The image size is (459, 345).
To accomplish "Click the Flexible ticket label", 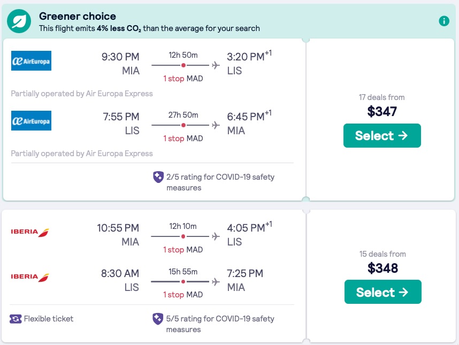I will (x=49, y=319).
